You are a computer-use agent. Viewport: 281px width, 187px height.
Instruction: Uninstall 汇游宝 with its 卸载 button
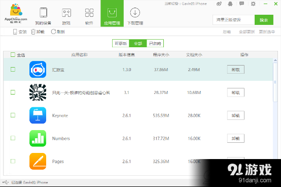tap(236, 70)
